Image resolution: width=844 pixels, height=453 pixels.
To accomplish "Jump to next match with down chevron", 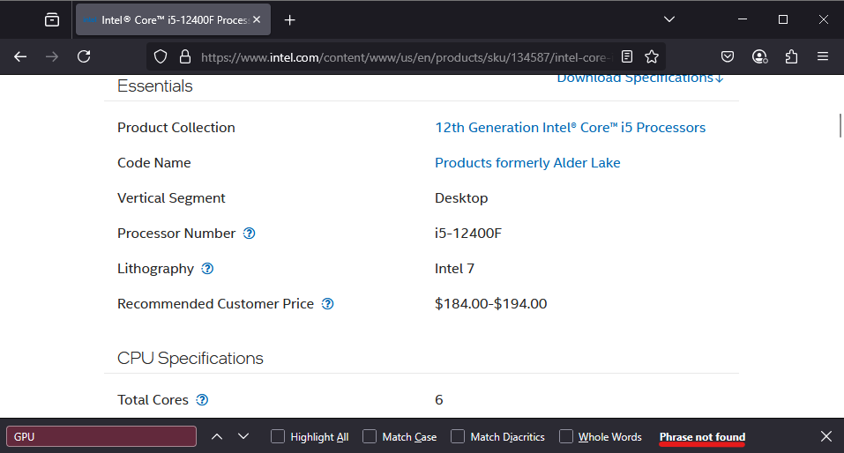I will coord(243,436).
